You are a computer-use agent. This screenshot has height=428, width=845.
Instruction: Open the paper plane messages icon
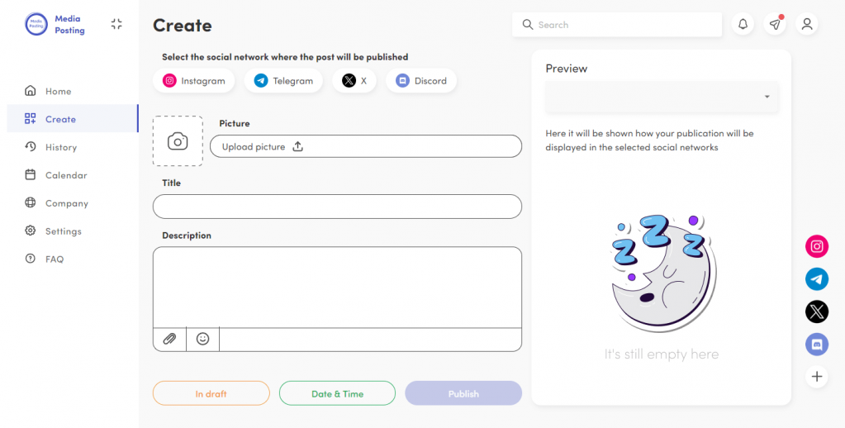(776, 25)
